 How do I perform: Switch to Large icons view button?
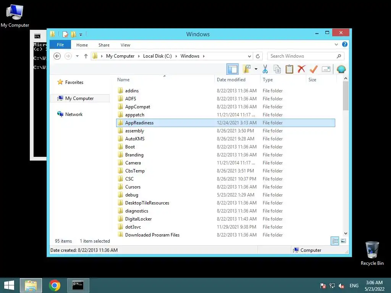[x=343, y=241]
